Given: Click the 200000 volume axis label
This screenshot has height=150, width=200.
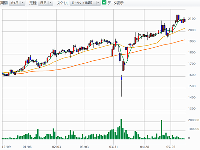Looking at the screenshot, I should pos(194,120).
